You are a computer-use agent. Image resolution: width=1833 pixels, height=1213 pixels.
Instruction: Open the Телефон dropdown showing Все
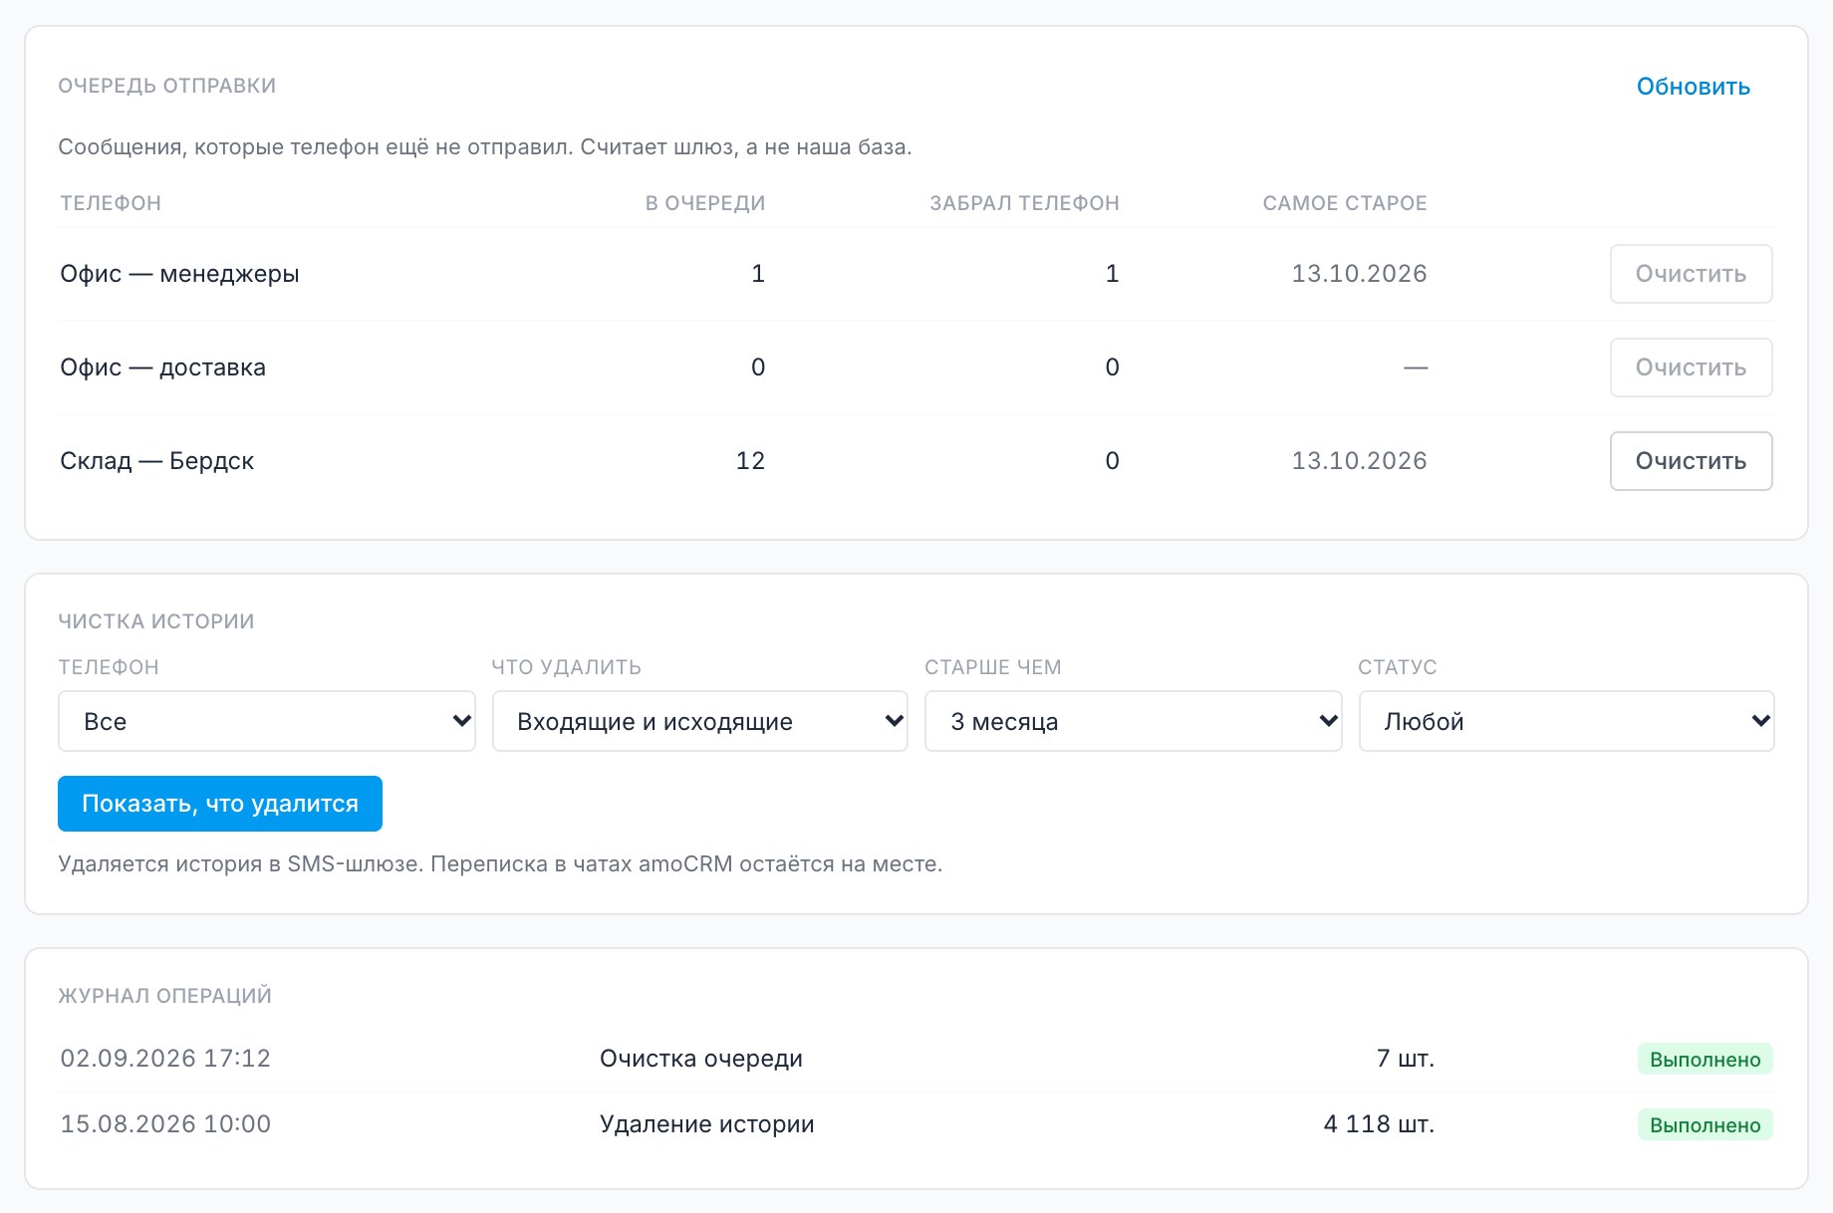[267, 721]
